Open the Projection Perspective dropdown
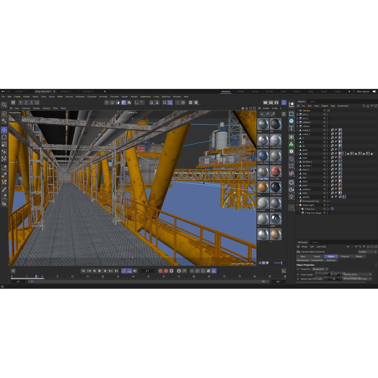This screenshot has height=378, width=378. (320, 269)
